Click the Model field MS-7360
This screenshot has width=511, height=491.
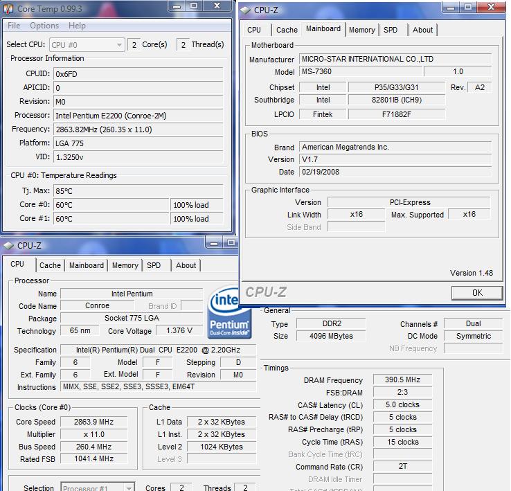coord(361,71)
